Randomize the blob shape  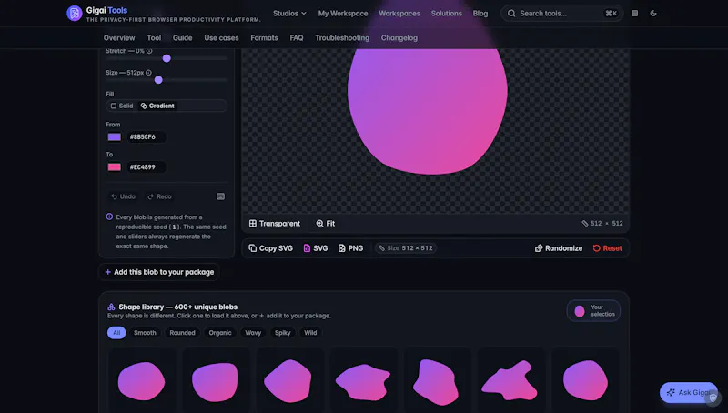[x=559, y=248]
